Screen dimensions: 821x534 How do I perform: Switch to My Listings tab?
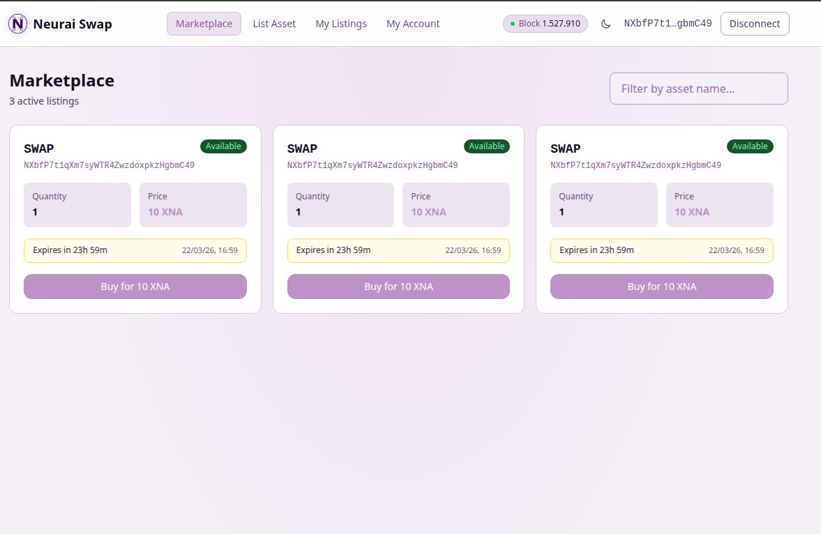(341, 24)
